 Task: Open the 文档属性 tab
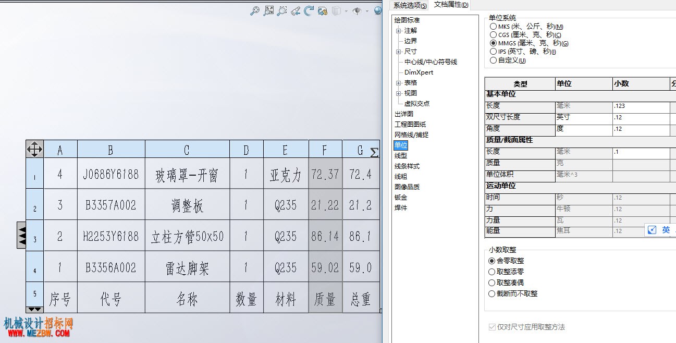click(451, 5)
